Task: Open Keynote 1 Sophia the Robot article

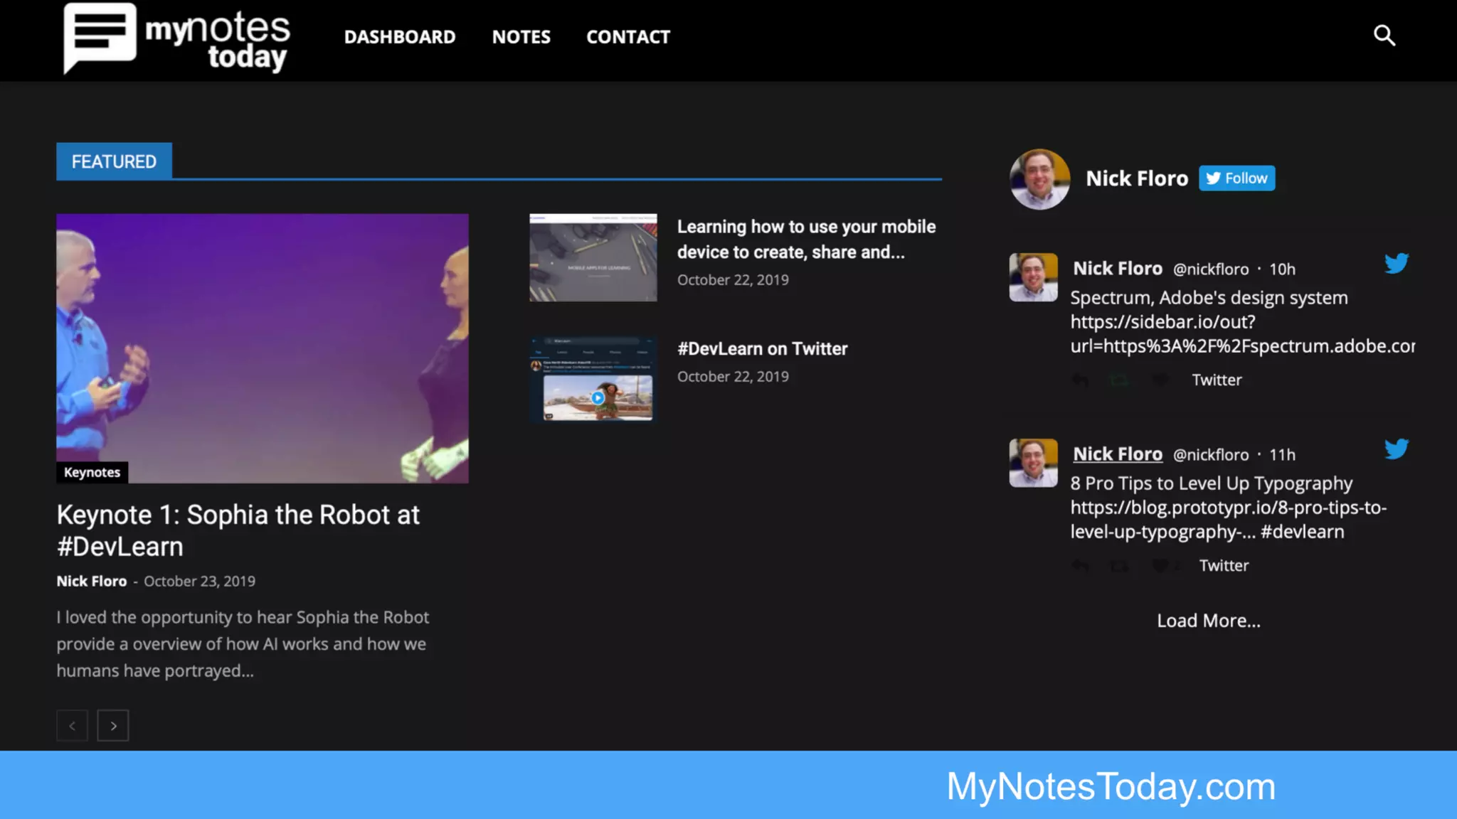Action: (x=238, y=530)
